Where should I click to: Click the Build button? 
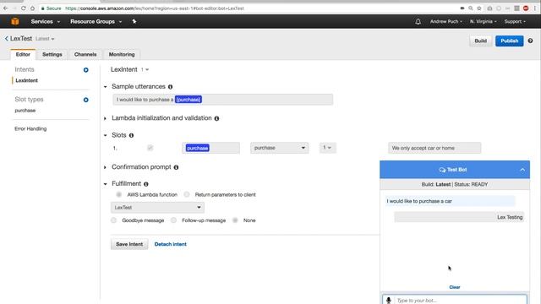coord(481,41)
